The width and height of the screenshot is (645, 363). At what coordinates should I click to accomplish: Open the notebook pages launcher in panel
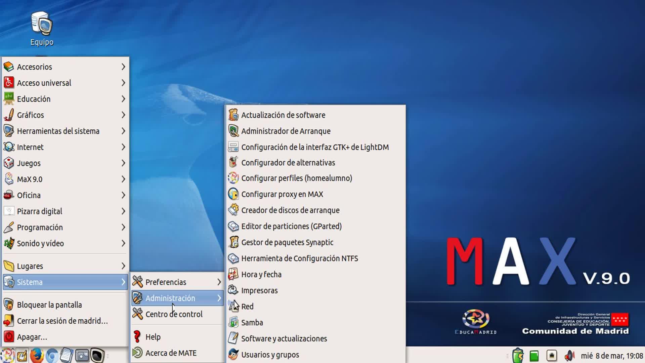click(67, 355)
